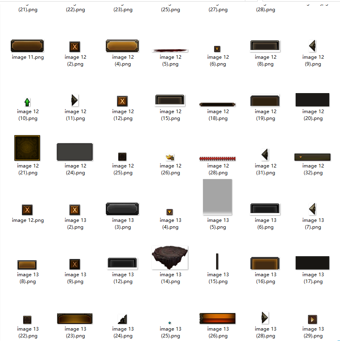Select the vertical bar image 13 (15).png

point(217,261)
